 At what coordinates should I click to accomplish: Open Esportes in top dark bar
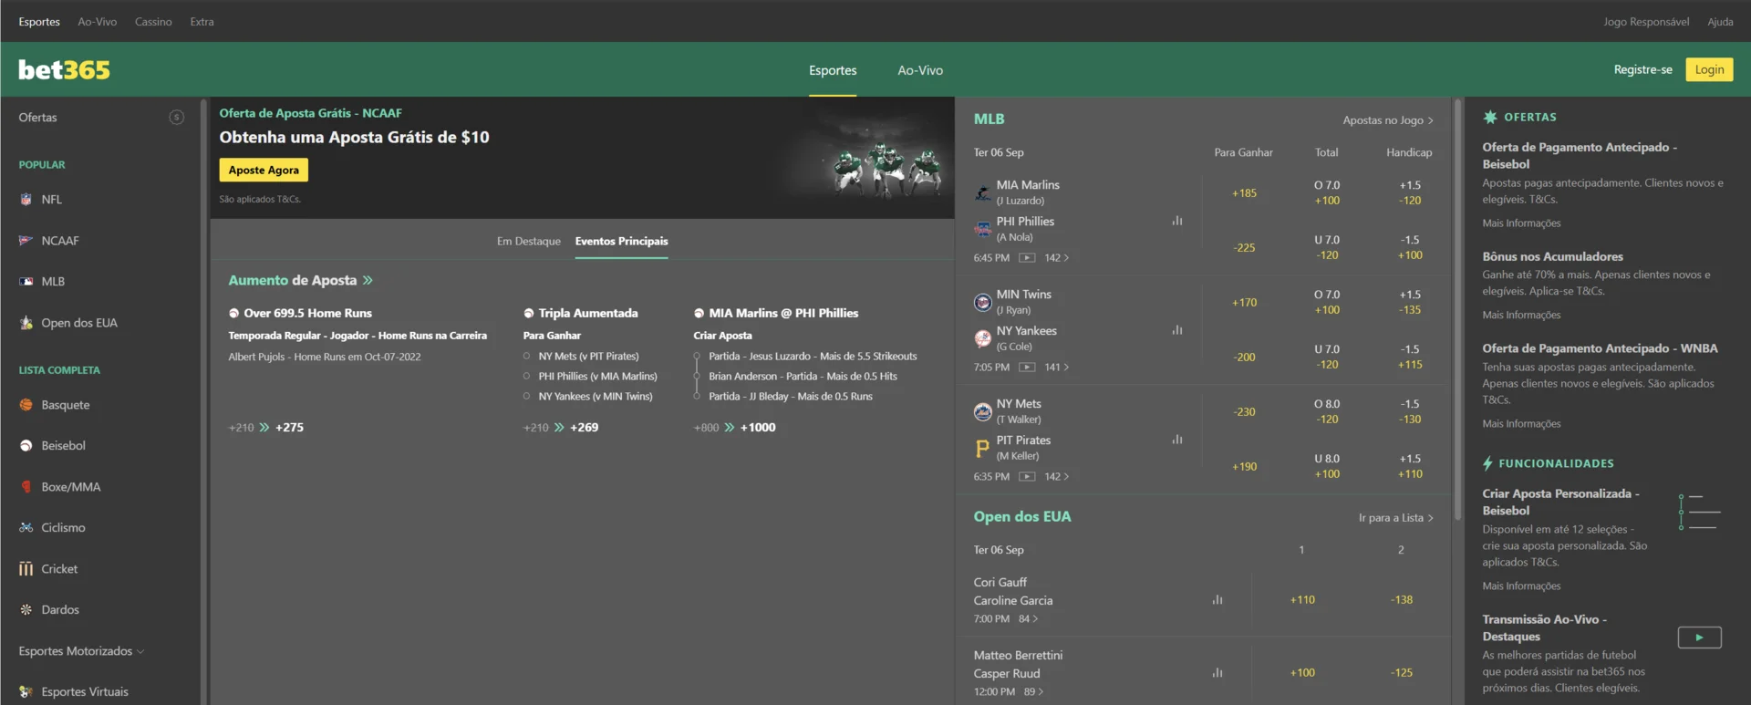click(39, 22)
